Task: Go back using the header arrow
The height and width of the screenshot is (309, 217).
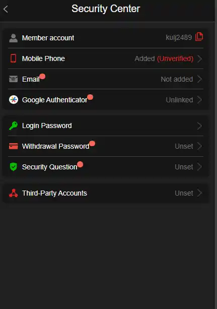Action: tap(6, 9)
